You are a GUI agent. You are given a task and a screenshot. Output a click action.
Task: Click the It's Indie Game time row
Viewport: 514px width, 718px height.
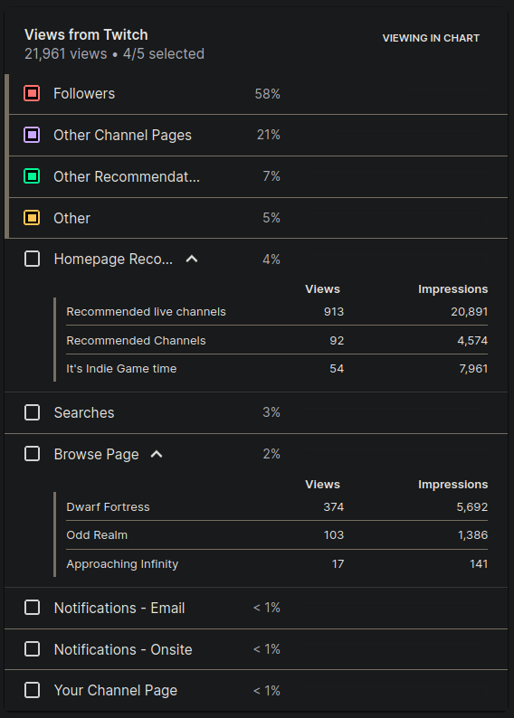coord(277,369)
